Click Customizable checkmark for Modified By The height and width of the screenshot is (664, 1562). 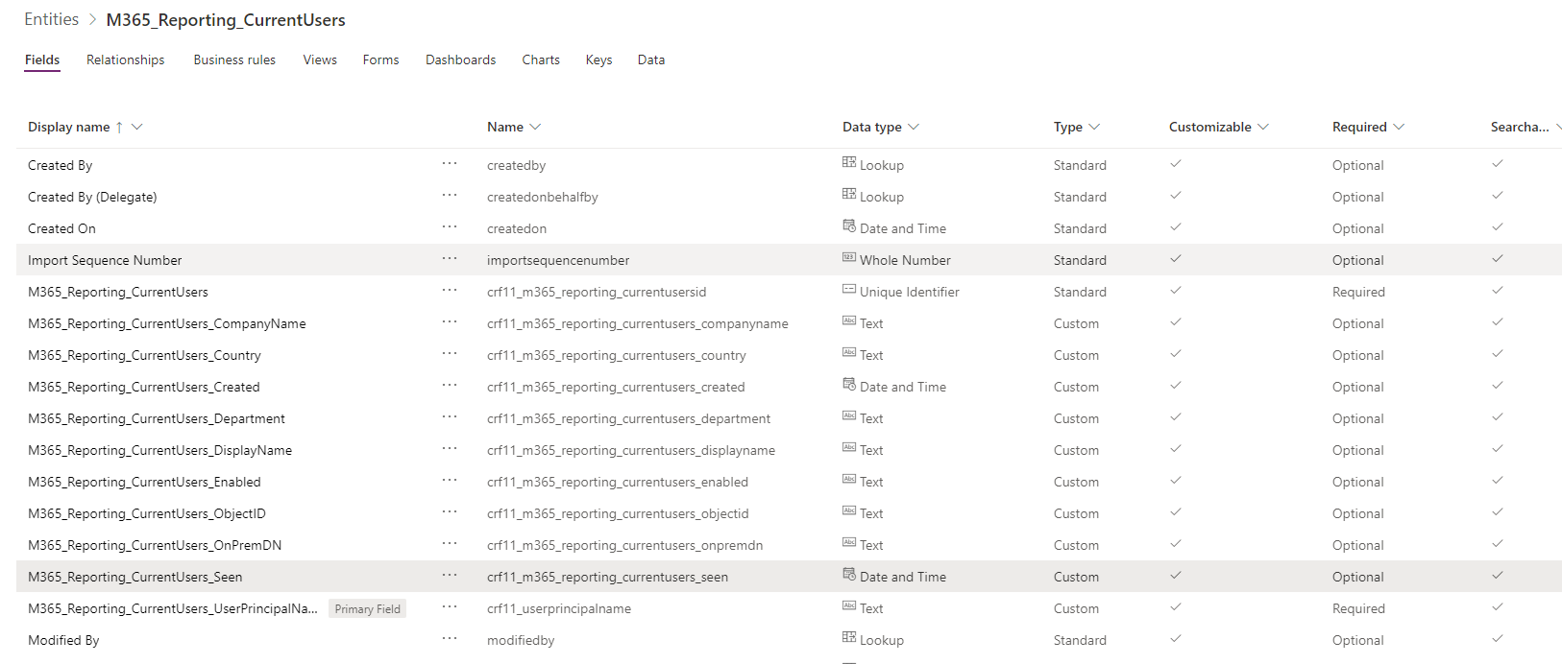click(x=1176, y=639)
